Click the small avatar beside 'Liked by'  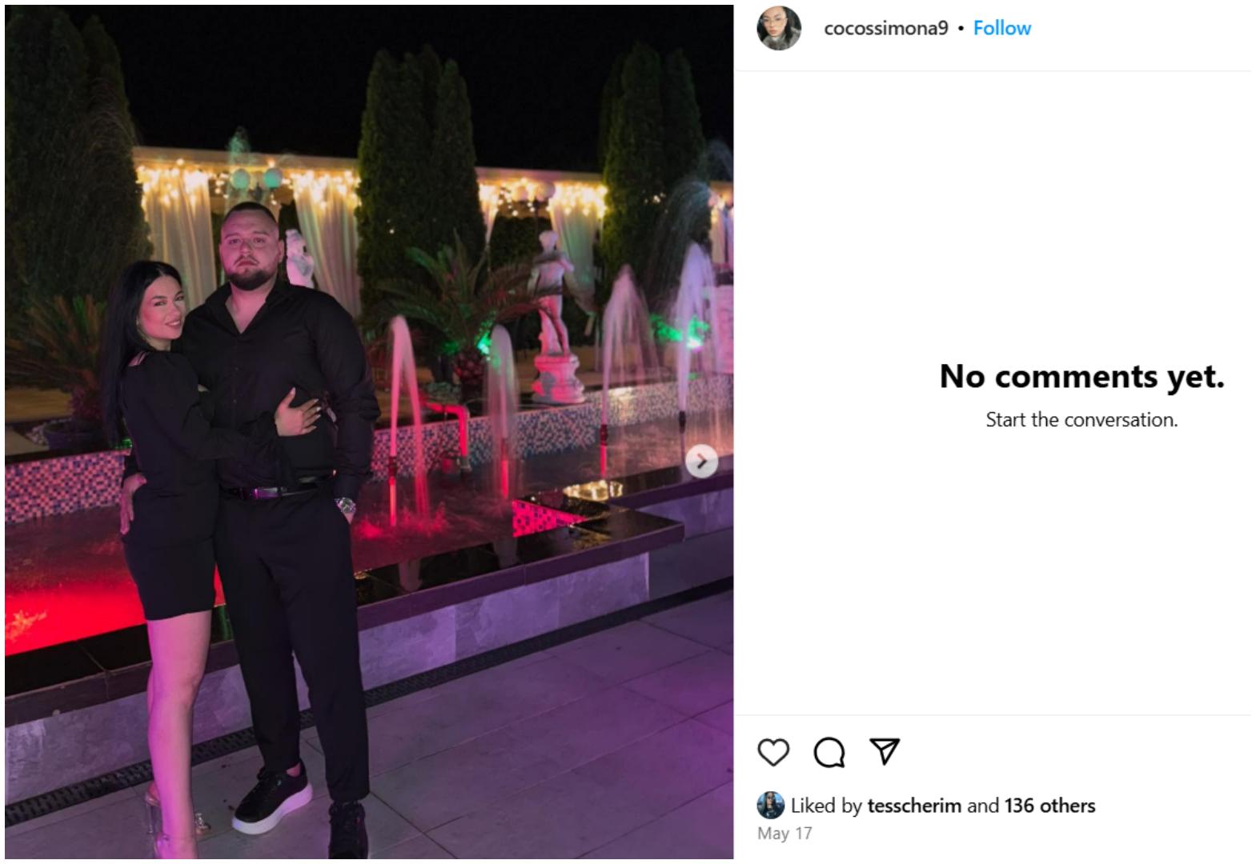pos(770,806)
